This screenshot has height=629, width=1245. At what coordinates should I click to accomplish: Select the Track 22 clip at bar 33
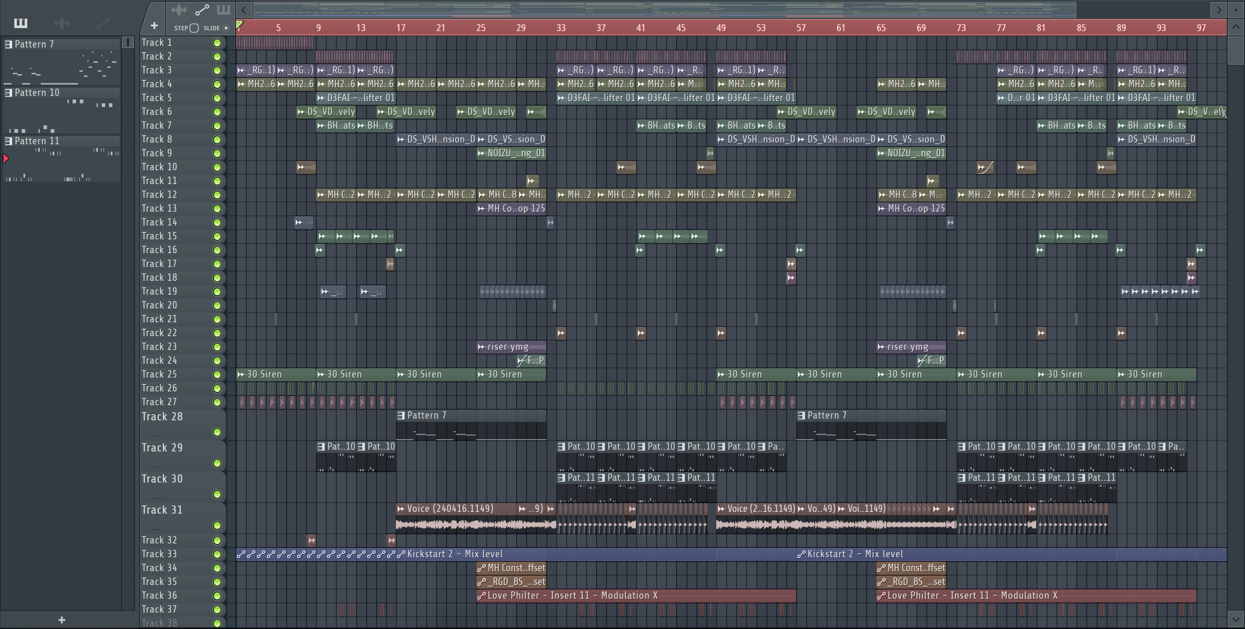point(561,333)
